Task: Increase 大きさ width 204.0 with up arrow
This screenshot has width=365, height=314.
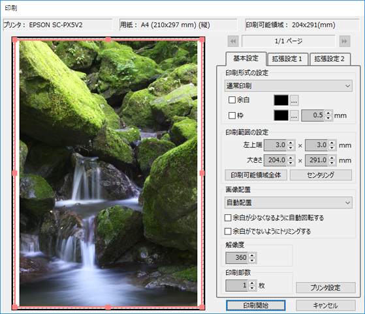Action: coord(291,158)
